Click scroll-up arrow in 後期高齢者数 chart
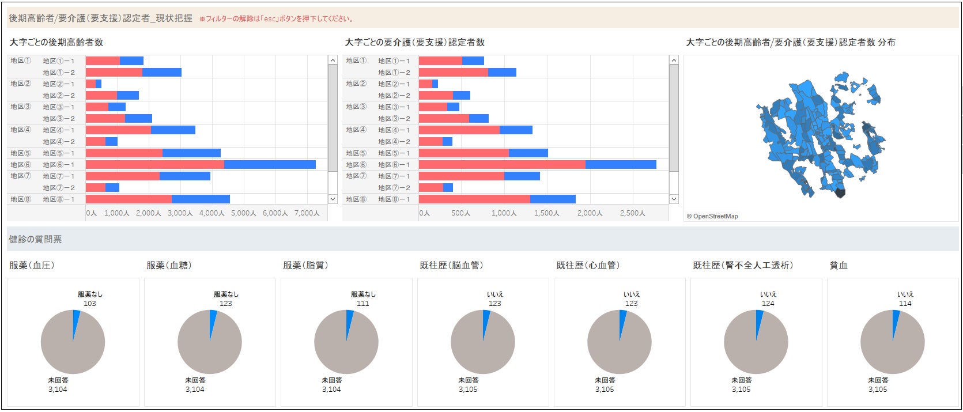The width and height of the screenshot is (963, 412). [x=333, y=60]
